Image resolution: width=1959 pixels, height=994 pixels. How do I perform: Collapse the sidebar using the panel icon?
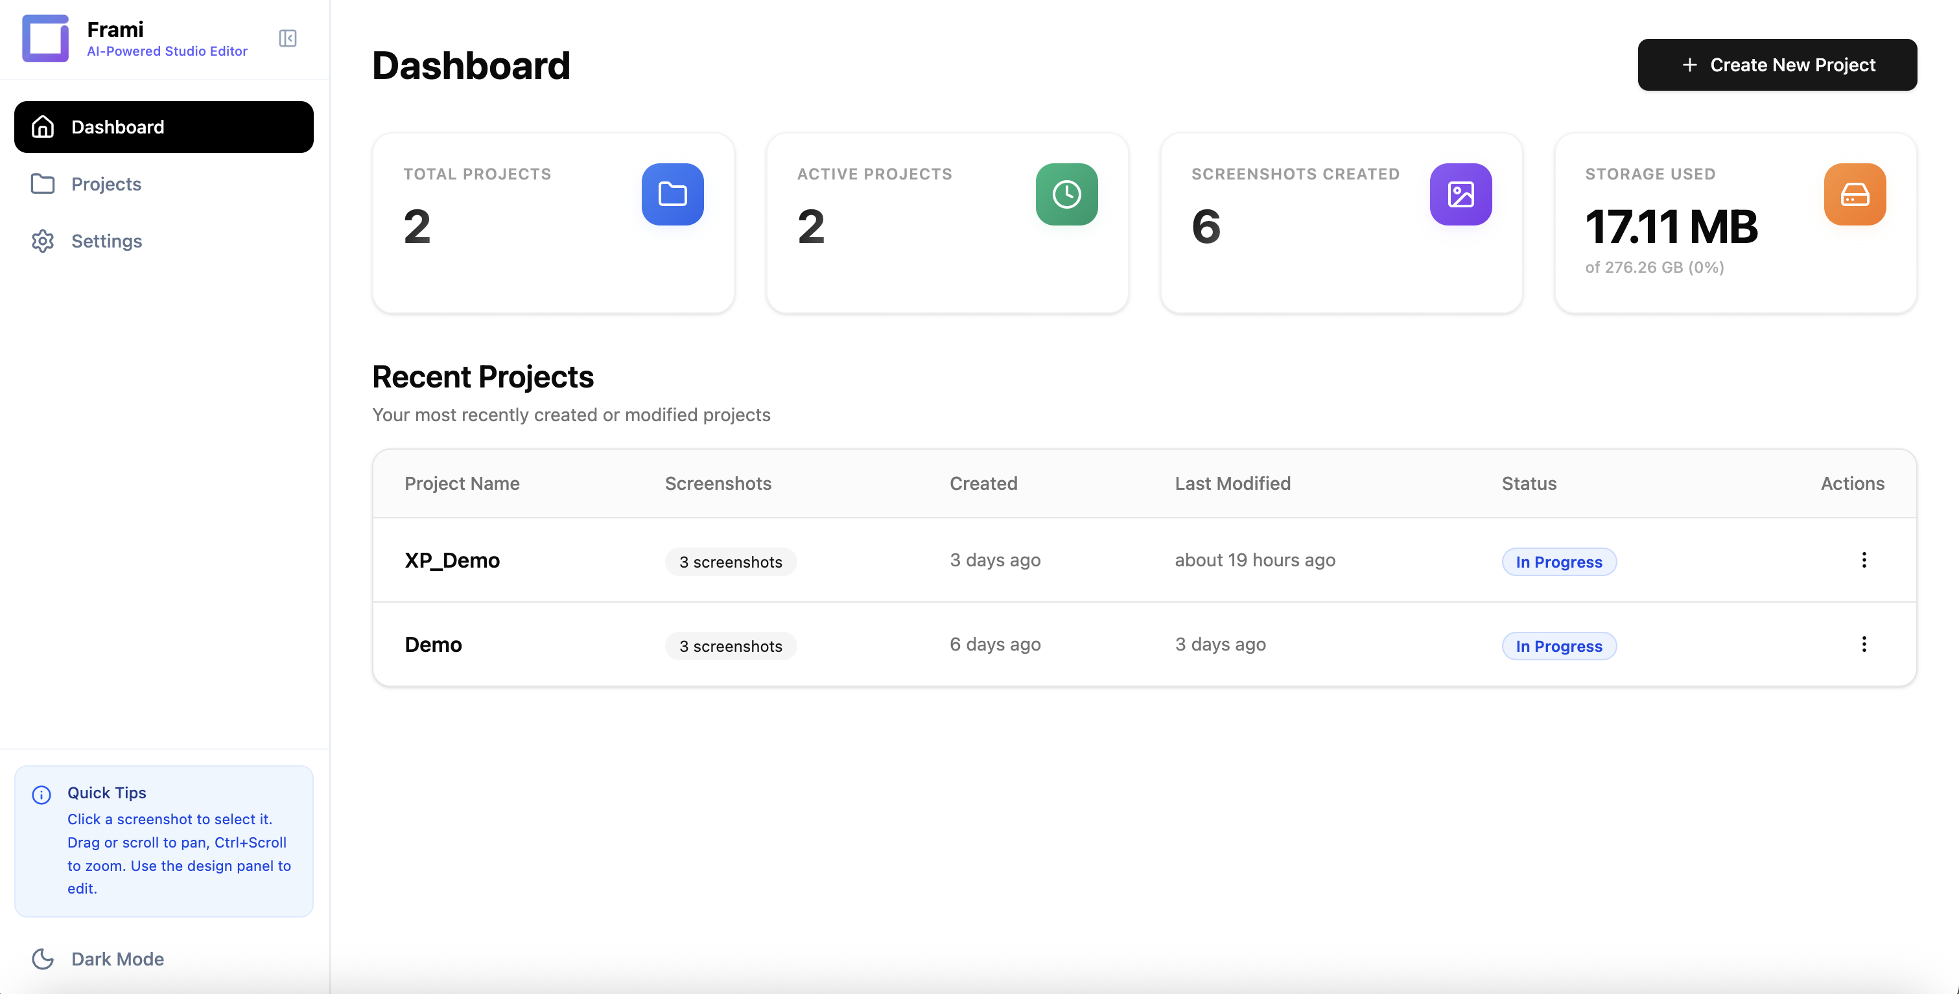click(x=287, y=38)
